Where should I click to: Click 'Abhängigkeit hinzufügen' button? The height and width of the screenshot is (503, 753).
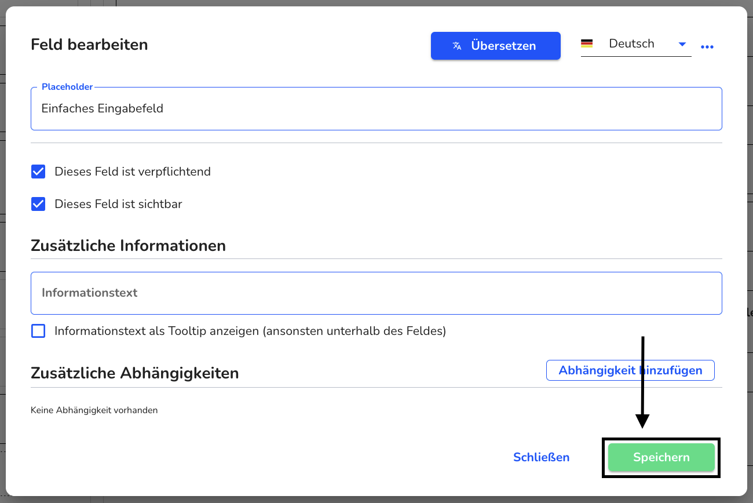[x=630, y=370]
